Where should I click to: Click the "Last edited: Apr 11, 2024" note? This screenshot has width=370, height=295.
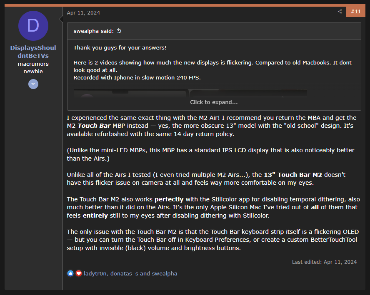324,262
